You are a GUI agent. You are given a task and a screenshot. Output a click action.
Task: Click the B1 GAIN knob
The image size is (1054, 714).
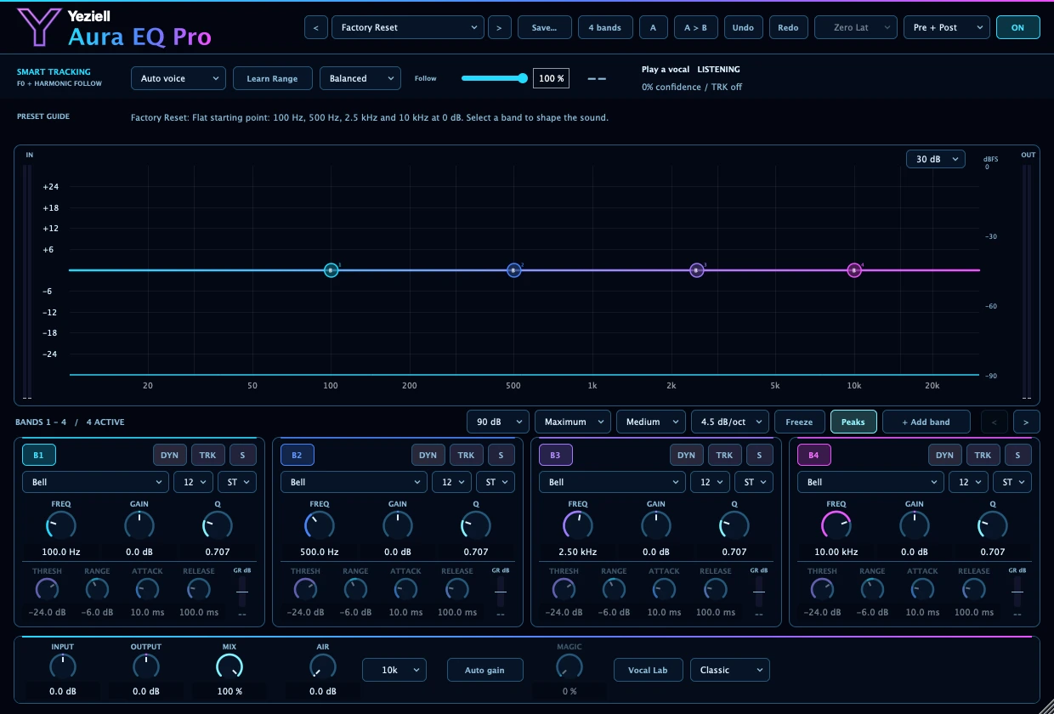[x=139, y=526]
